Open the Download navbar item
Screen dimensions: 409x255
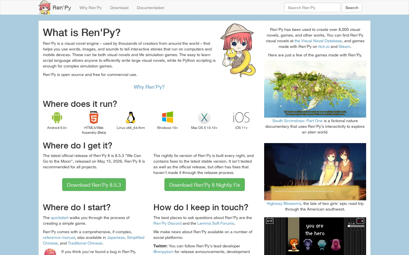click(x=119, y=8)
